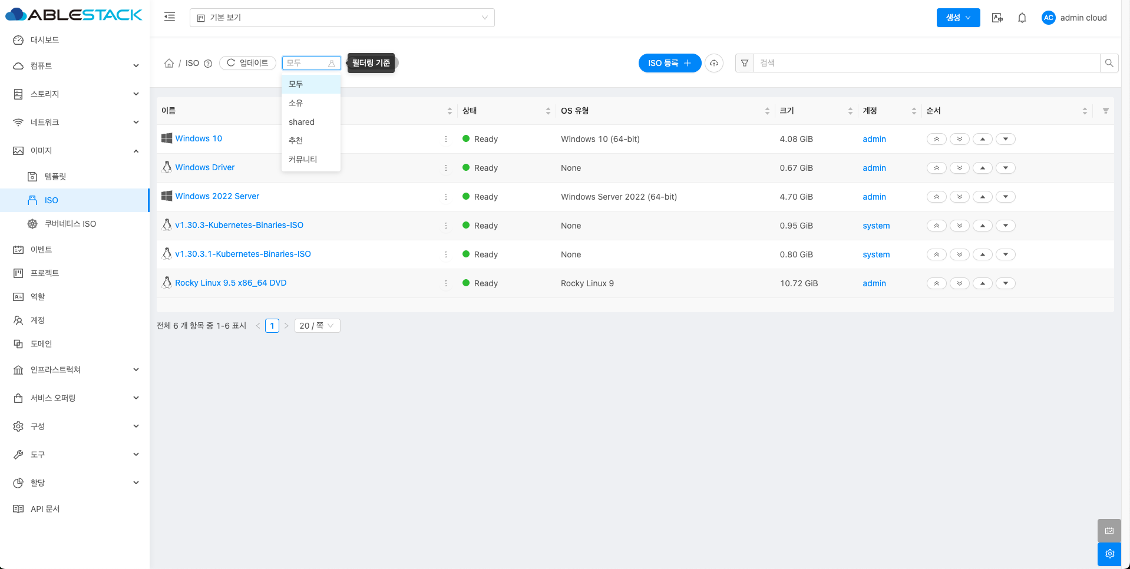Click the cloud upload icon beside ISO 등록
The height and width of the screenshot is (569, 1130).
pyautogui.click(x=714, y=63)
